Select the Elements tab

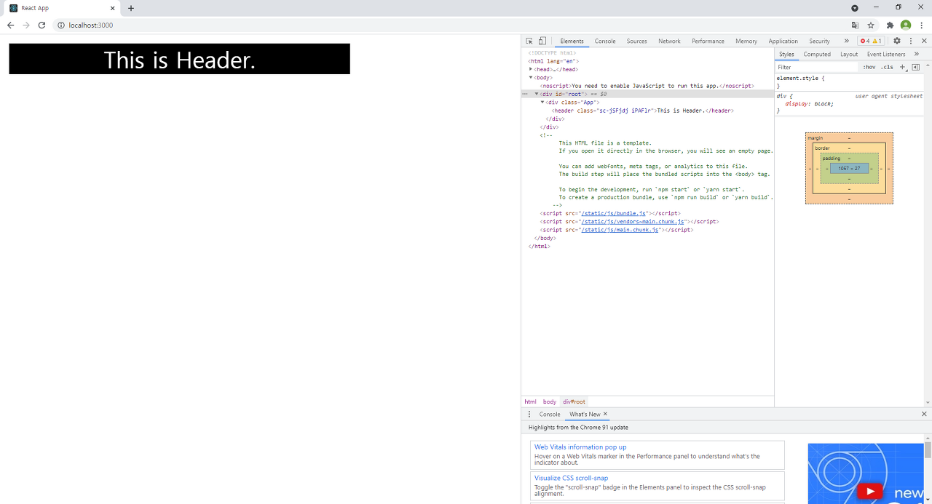pyautogui.click(x=572, y=41)
